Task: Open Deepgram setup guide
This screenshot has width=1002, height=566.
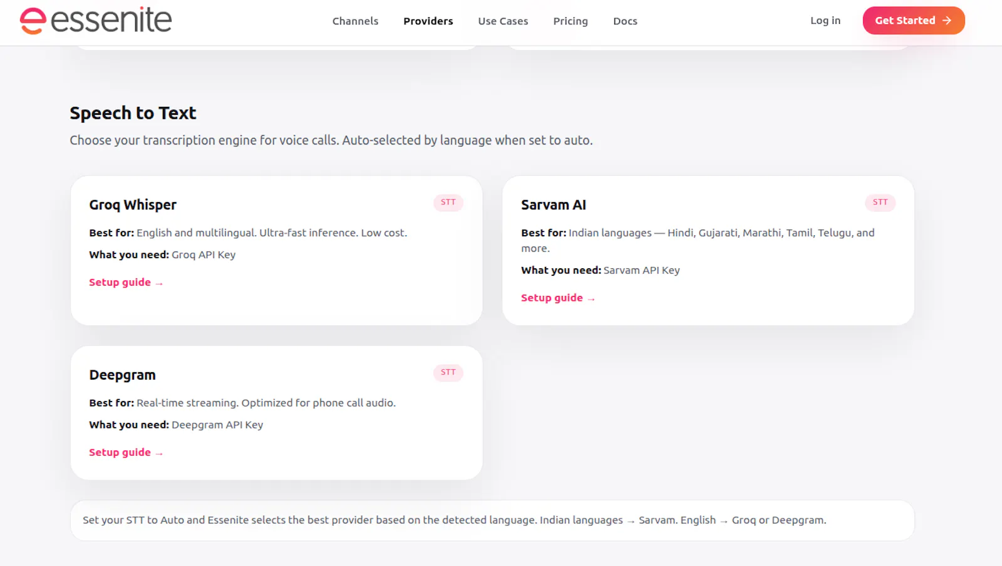Action: coord(126,453)
